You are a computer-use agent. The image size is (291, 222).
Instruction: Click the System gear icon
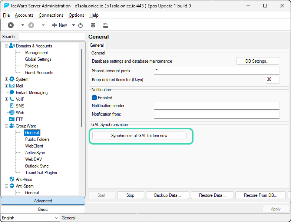coord(12,79)
